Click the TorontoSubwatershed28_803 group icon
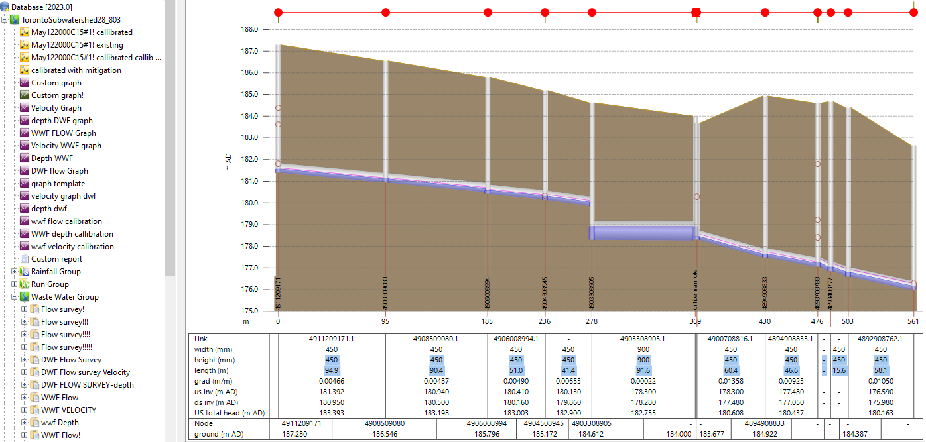The height and width of the screenshot is (442, 926). pos(15,20)
